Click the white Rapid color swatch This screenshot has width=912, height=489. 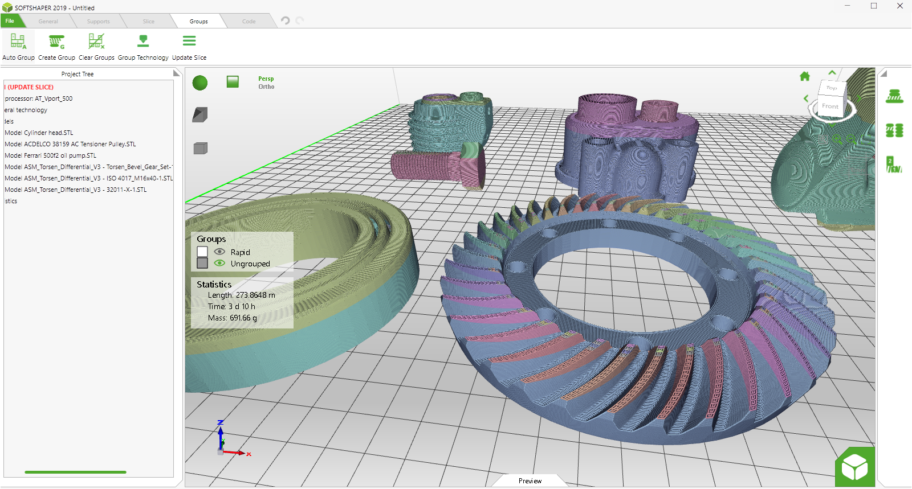(x=202, y=252)
